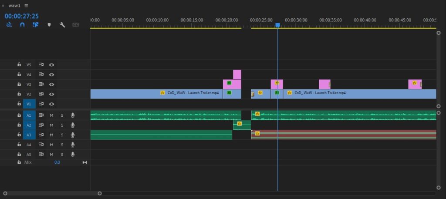Click the nest sequence insert icon
This screenshot has width=446, height=199.
click(9, 25)
